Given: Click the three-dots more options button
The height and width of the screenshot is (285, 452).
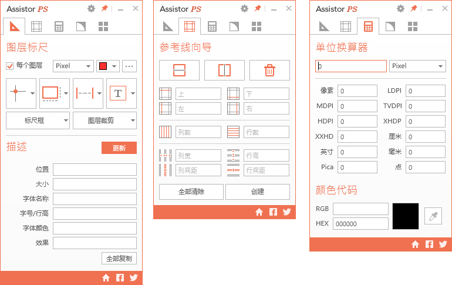Looking at the screenshot, I should click(129, 66).
